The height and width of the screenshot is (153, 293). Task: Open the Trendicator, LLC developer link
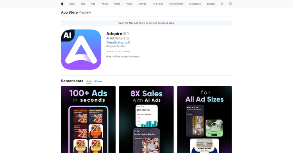pyautogui.click(x=118, y=42)
